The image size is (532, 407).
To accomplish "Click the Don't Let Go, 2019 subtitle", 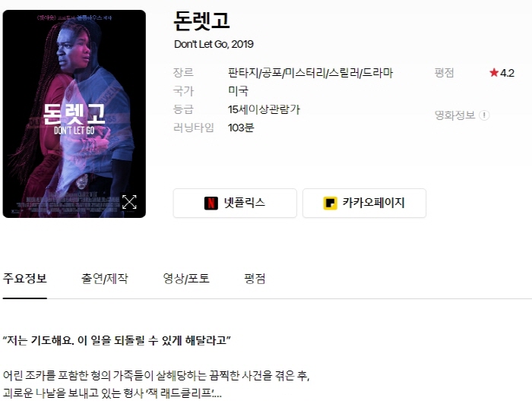I will click(214, 44).
